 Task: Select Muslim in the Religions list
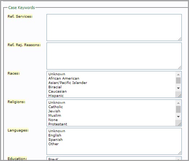[x=55, y=116]
